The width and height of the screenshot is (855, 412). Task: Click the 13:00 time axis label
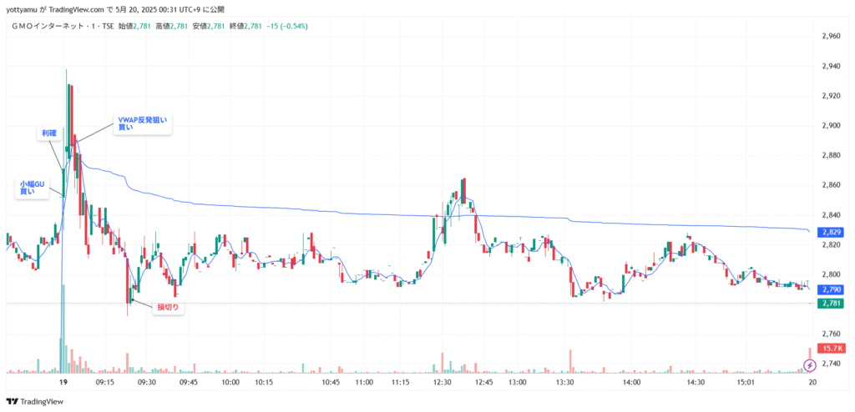[x=518, y=383]
